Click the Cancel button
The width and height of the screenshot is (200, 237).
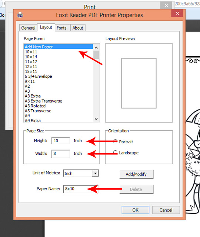166,210
